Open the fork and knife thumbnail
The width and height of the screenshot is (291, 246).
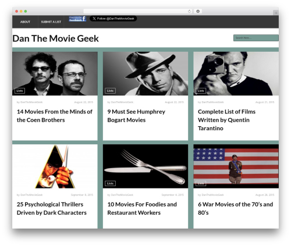[145, 166]
